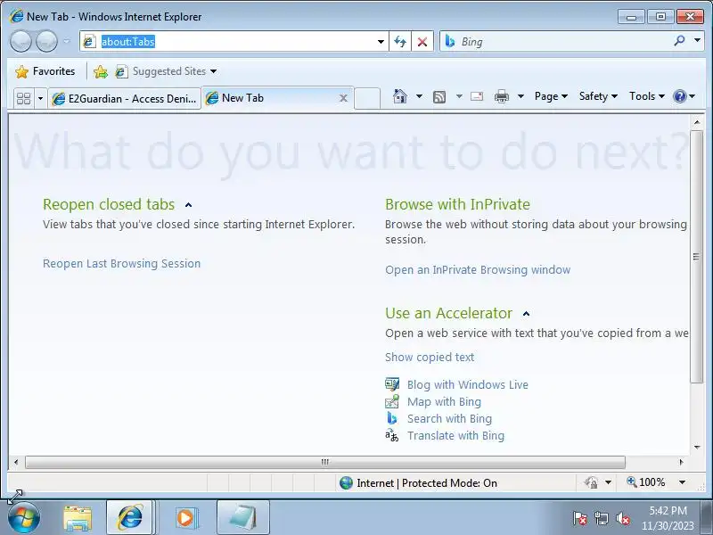Open the Home button dropdown arrow
Screen dimensions: 713x535
tap(419, 96)
